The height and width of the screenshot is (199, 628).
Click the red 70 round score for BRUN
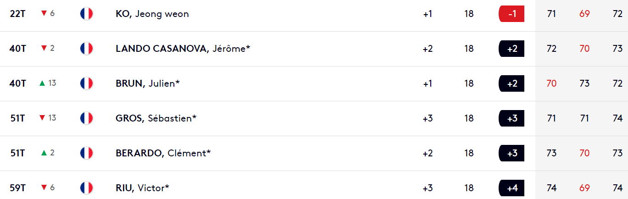(551, 83)
